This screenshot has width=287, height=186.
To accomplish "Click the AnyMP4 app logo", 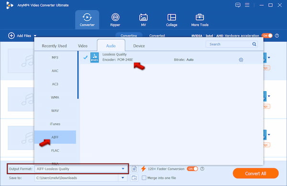I will (10, 5).
